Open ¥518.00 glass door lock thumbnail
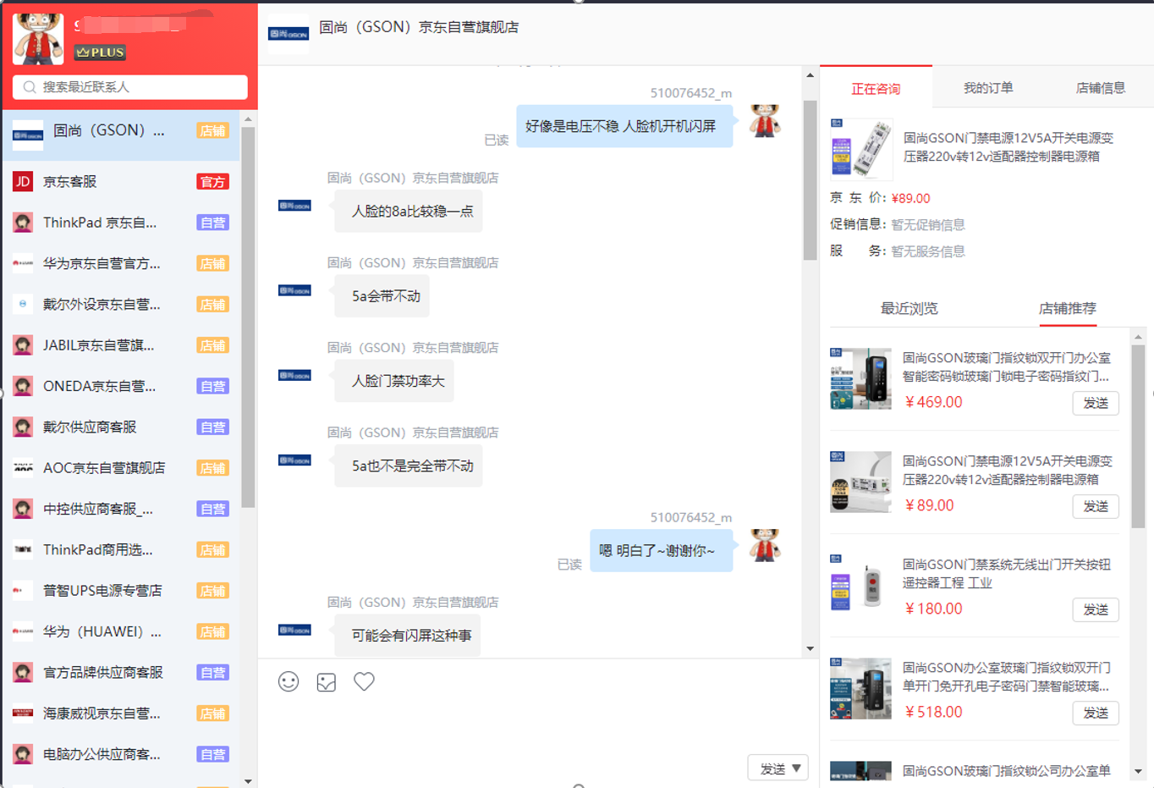The width and height of the screenshot is (1154, 788). tap(860, 689)
